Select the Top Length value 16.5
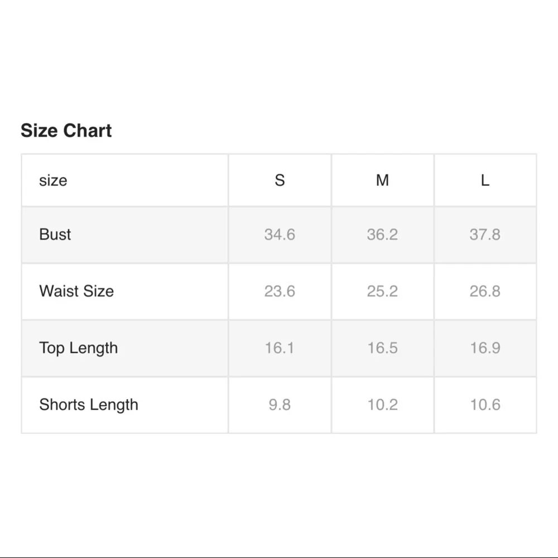The height and width of the screenshot is (558, 558). pos(382,348)
